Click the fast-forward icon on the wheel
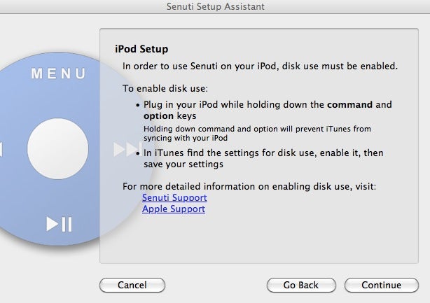The height and width of the screenshot is (303, 430). pyautogui.click(x=123, y=148)
